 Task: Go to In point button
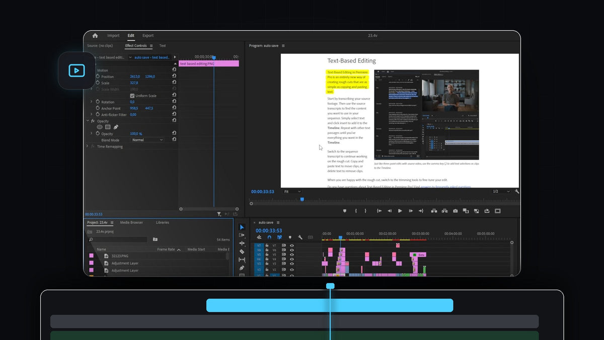coord(379,211)
